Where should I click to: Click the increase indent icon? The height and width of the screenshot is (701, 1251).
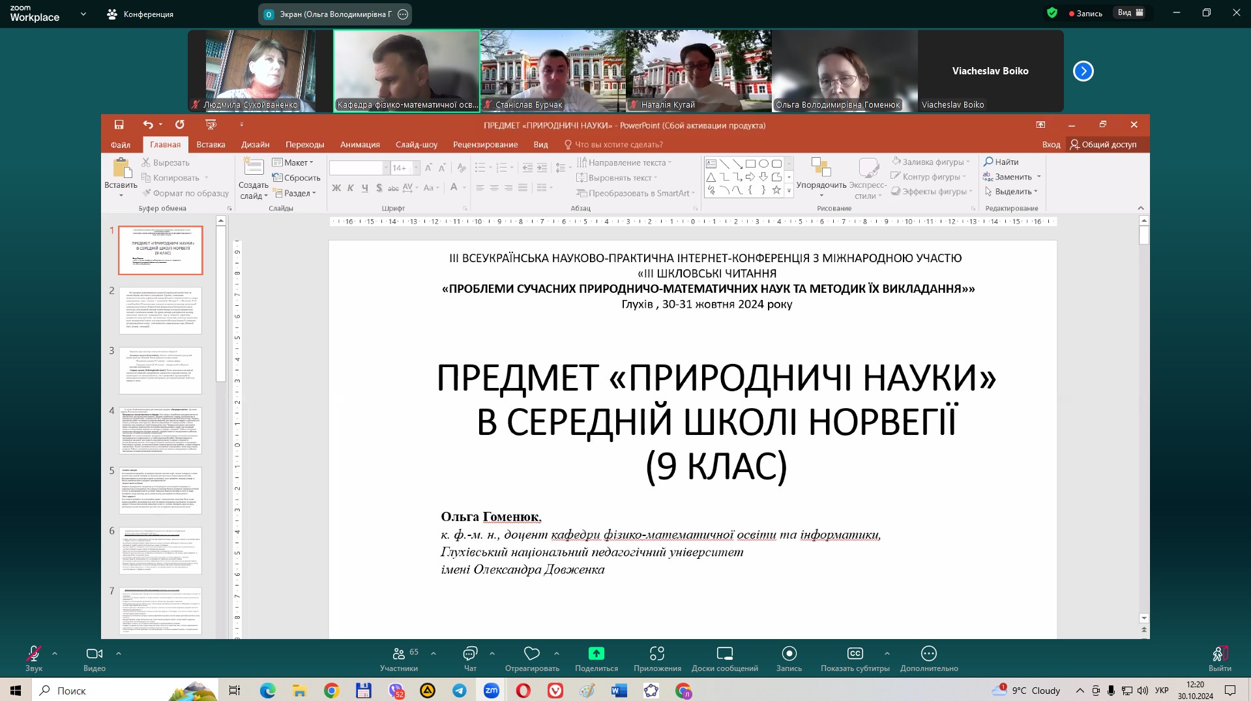(542, 168)
